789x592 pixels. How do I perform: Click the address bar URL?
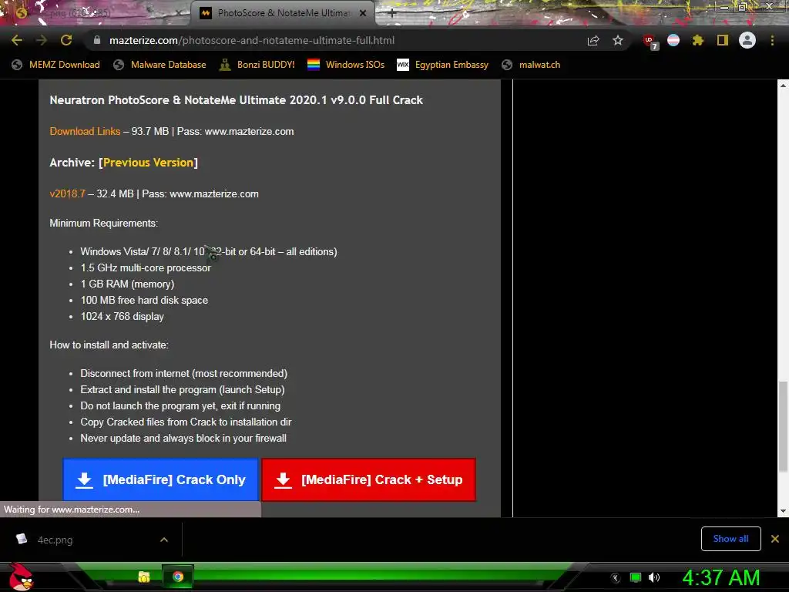[252, 40]
